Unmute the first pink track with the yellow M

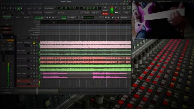[x=34, y=43]
